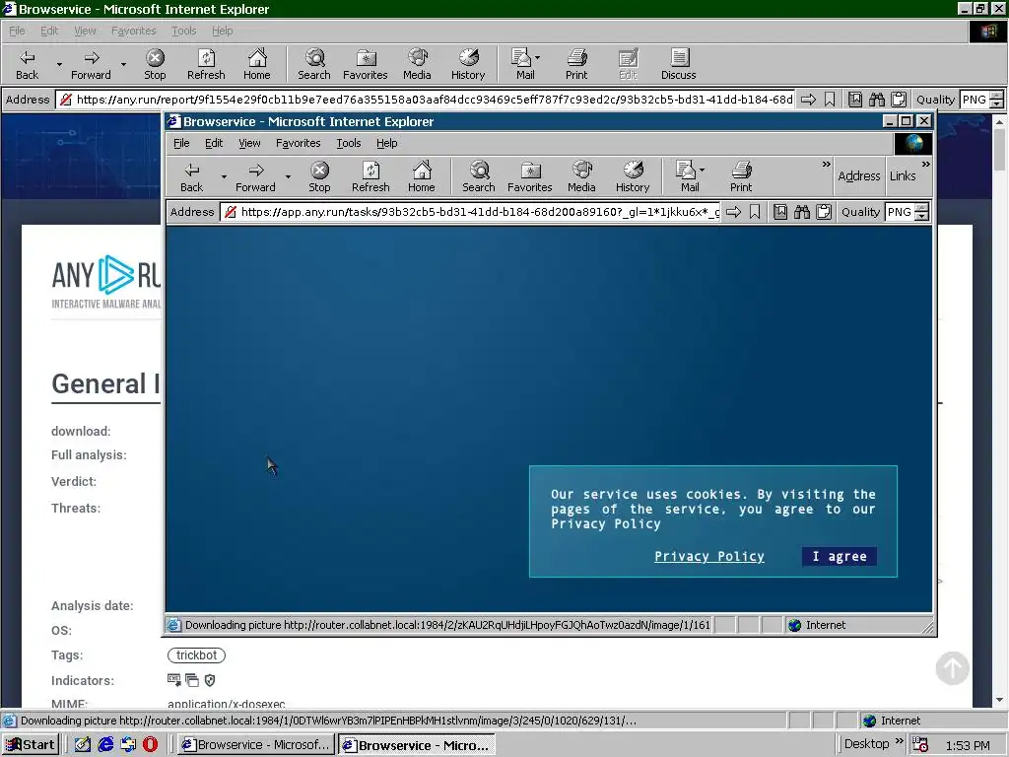Expand hidden toolbar buttons chevron in front window
Viewport: 1009px width, 757px height.
tap(827, 165)
